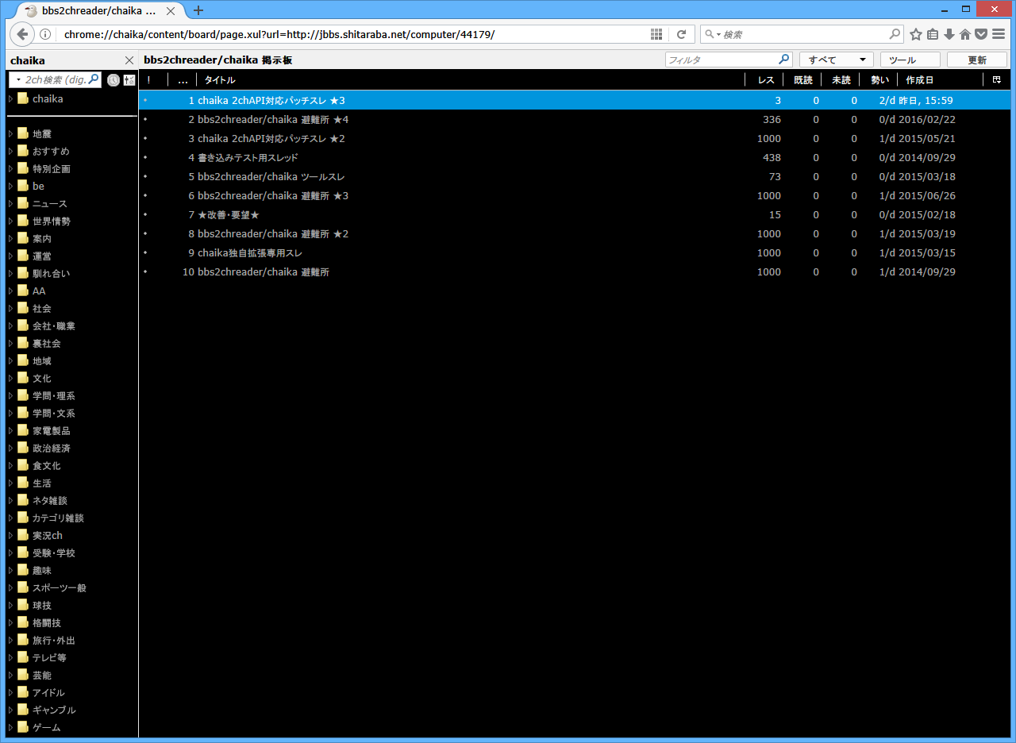
Task: Click the browser back arrow button
Action: pos(22,34)
